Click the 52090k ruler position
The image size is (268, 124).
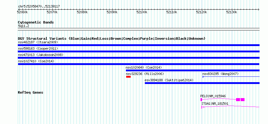[x=112, y=12]
